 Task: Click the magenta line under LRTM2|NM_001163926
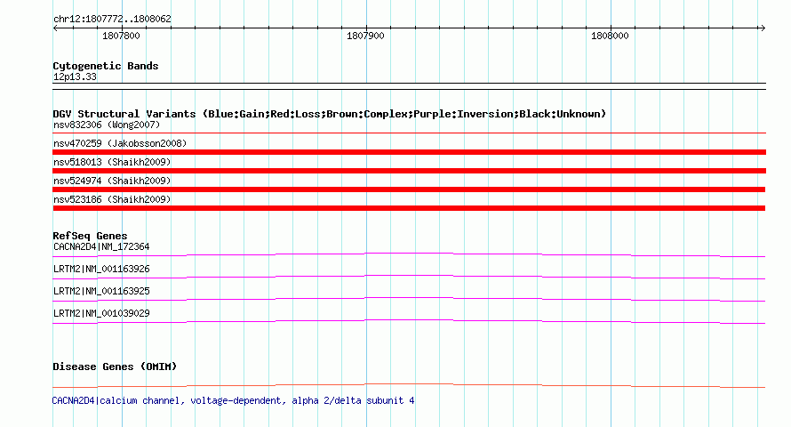(x=409, y=277)
